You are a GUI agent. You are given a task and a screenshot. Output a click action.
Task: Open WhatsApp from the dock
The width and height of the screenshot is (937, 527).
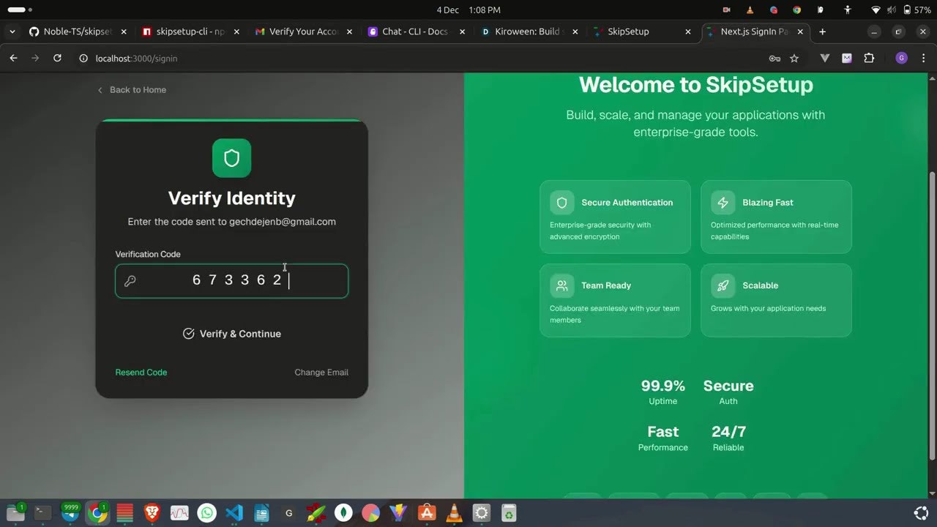tap(207, 513)
